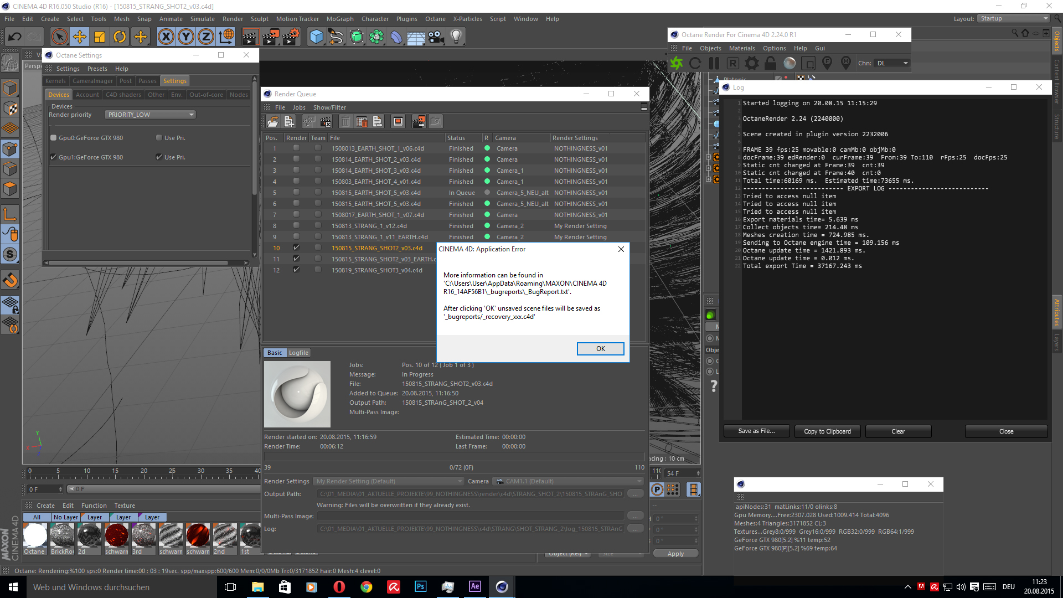The width and height of the screenshot is (1063, 598).
Task: Open the Chn DL channel dropdown
Action: [891, 63]
